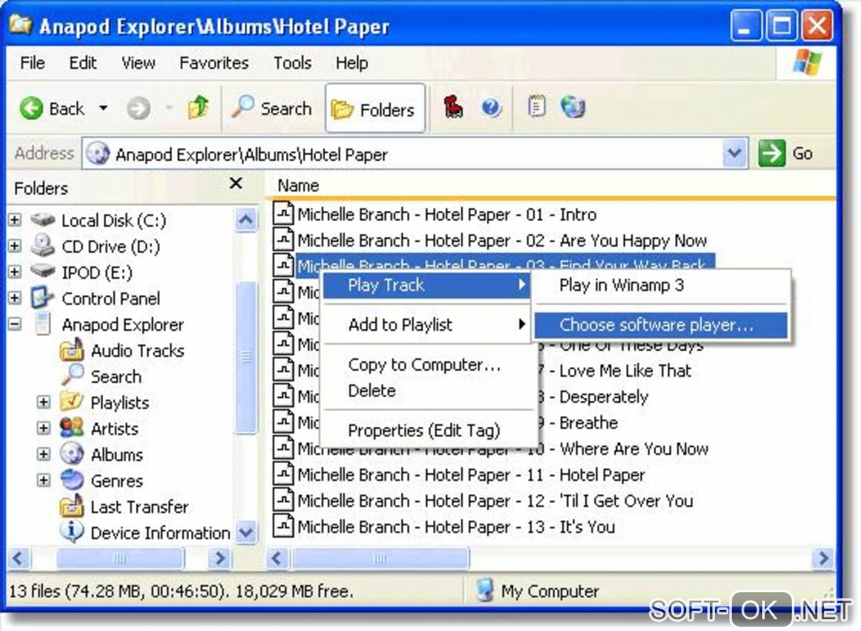Select track 01 - Intro file icon
The width and height of the screenshot is (861, 631).
[284, 213]
